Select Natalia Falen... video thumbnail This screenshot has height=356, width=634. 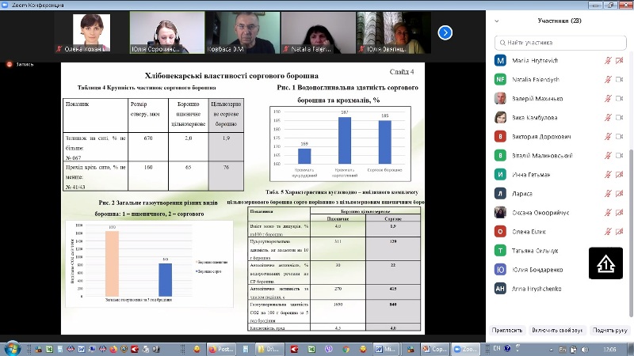click(319, 32)
